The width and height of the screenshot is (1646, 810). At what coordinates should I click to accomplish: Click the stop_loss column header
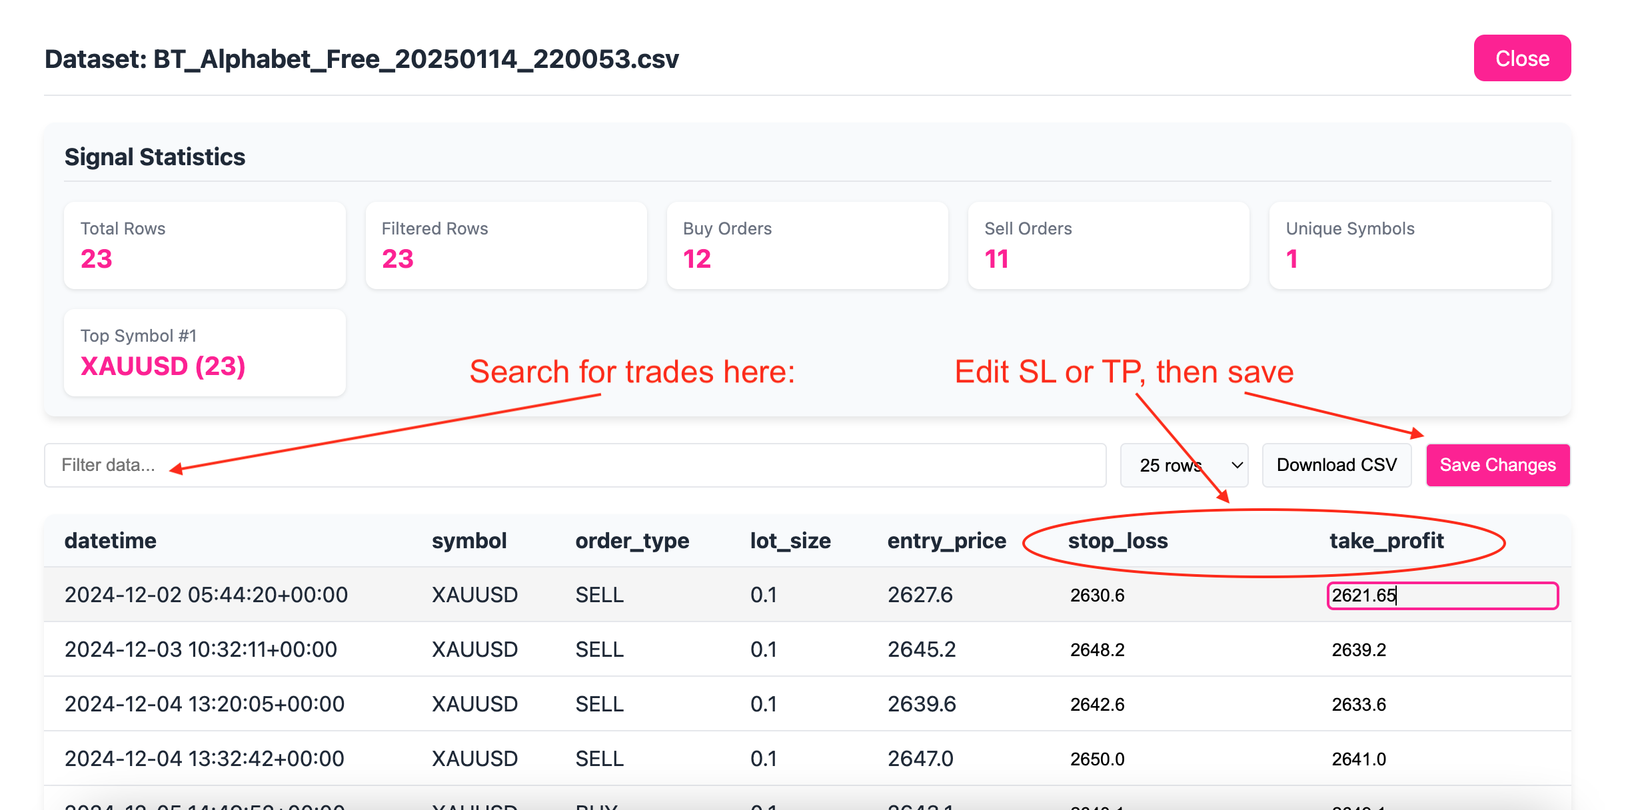[1118, 541]
